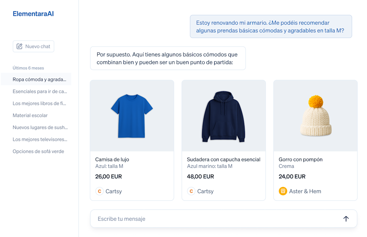Click the Nuevo chat pencil icon

(19, 46)
